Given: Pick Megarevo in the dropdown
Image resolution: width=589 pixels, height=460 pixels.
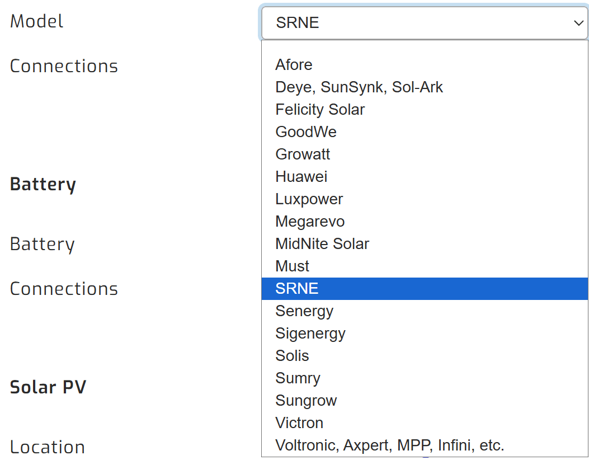Looking at the screenshot, I should click(309, 221).
